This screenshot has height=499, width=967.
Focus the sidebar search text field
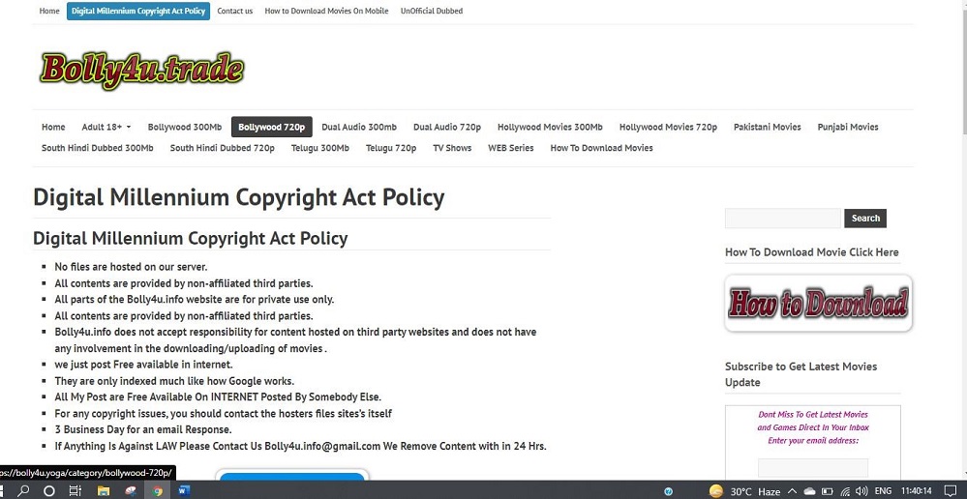pos(783,219)
